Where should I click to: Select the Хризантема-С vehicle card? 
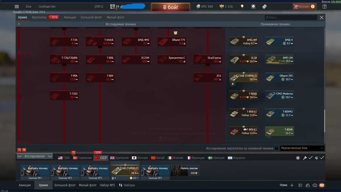(x=172, y=59)
